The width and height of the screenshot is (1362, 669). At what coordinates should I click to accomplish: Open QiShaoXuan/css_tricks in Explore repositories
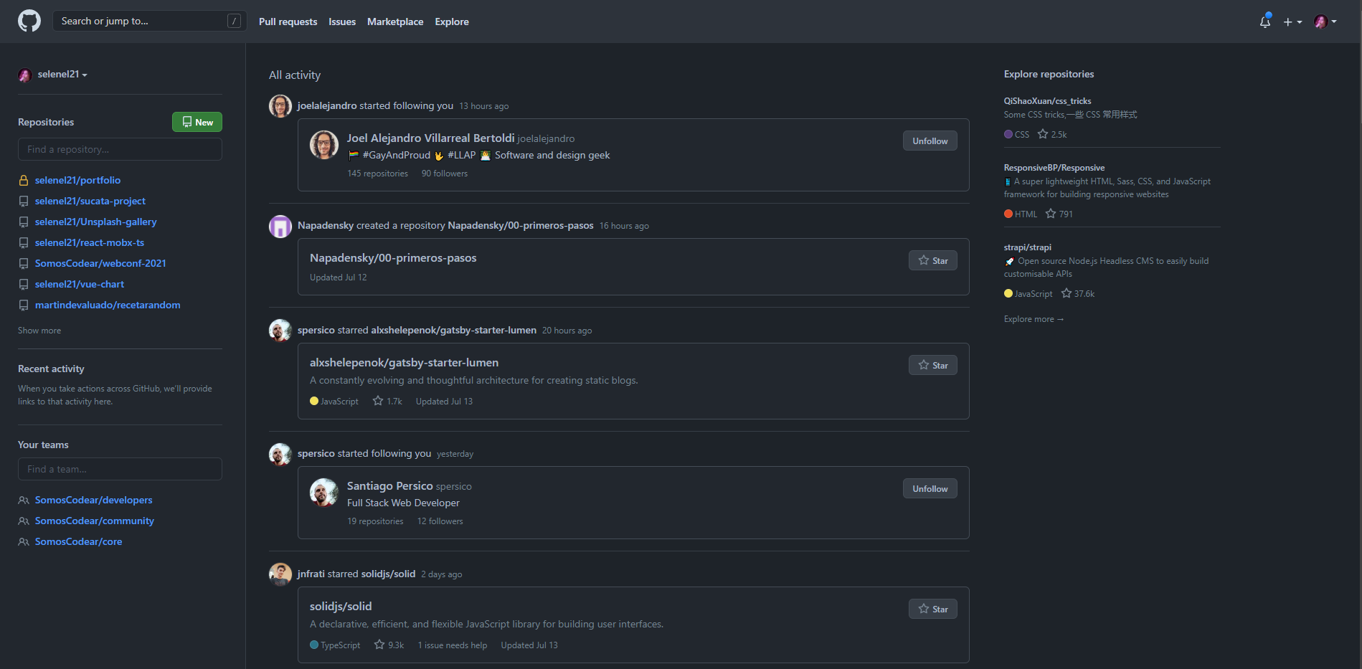1047,101
